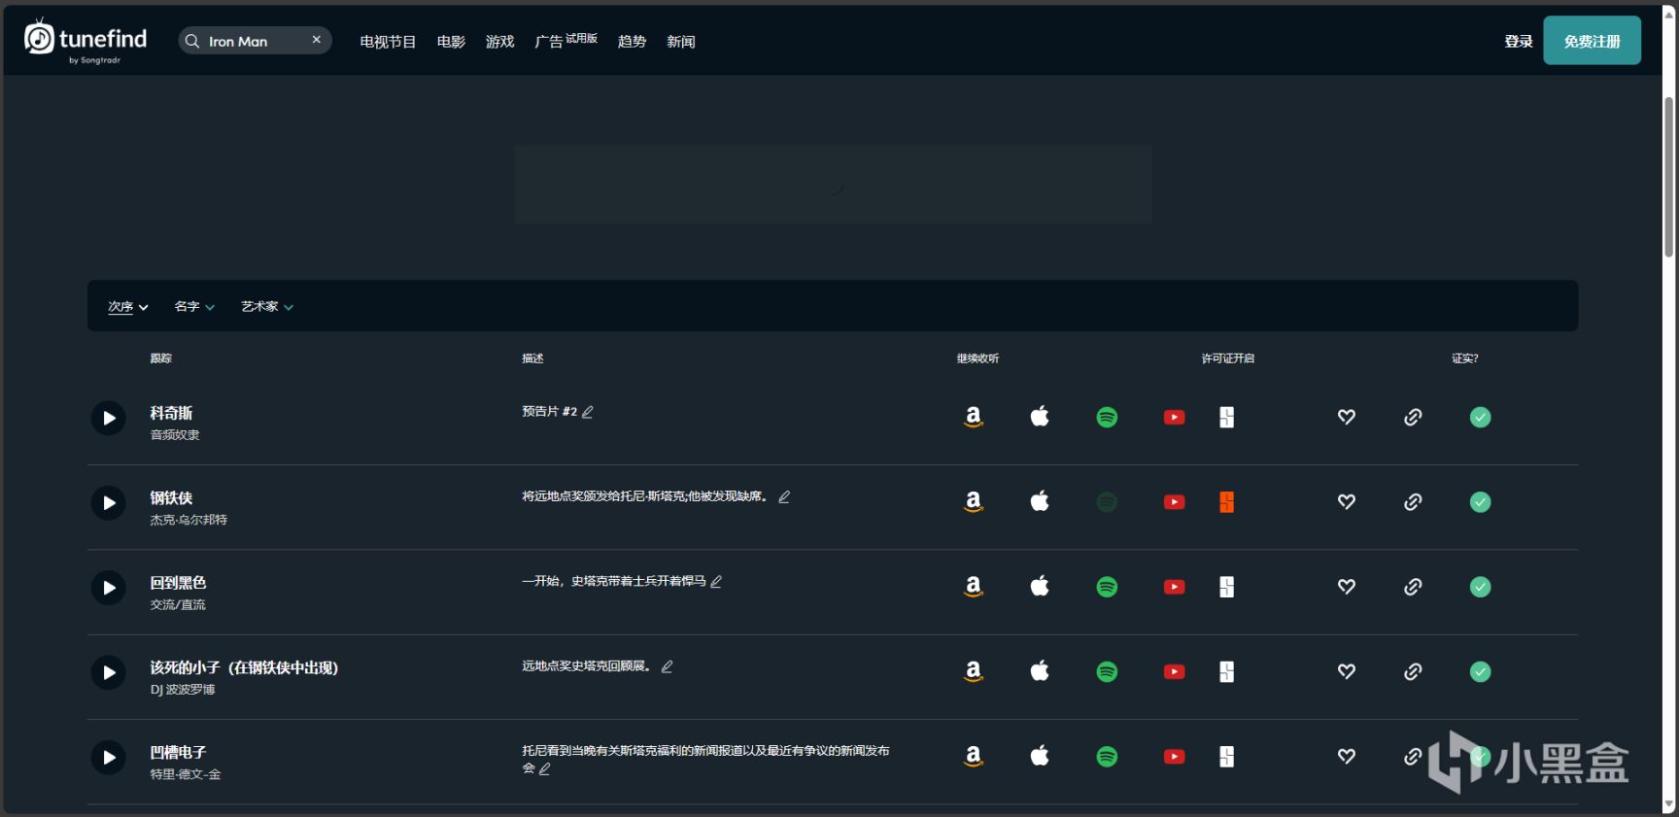Open Apple Music link for 科奇斯
Screen dimensions: 1679x817
1040,417
